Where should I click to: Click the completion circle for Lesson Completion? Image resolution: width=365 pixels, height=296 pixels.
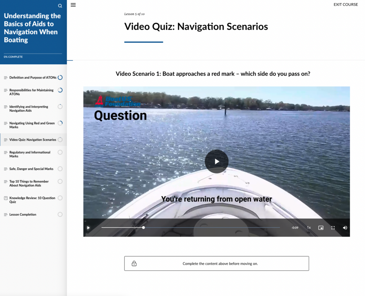pyautogui.click(x=60, y=215)
